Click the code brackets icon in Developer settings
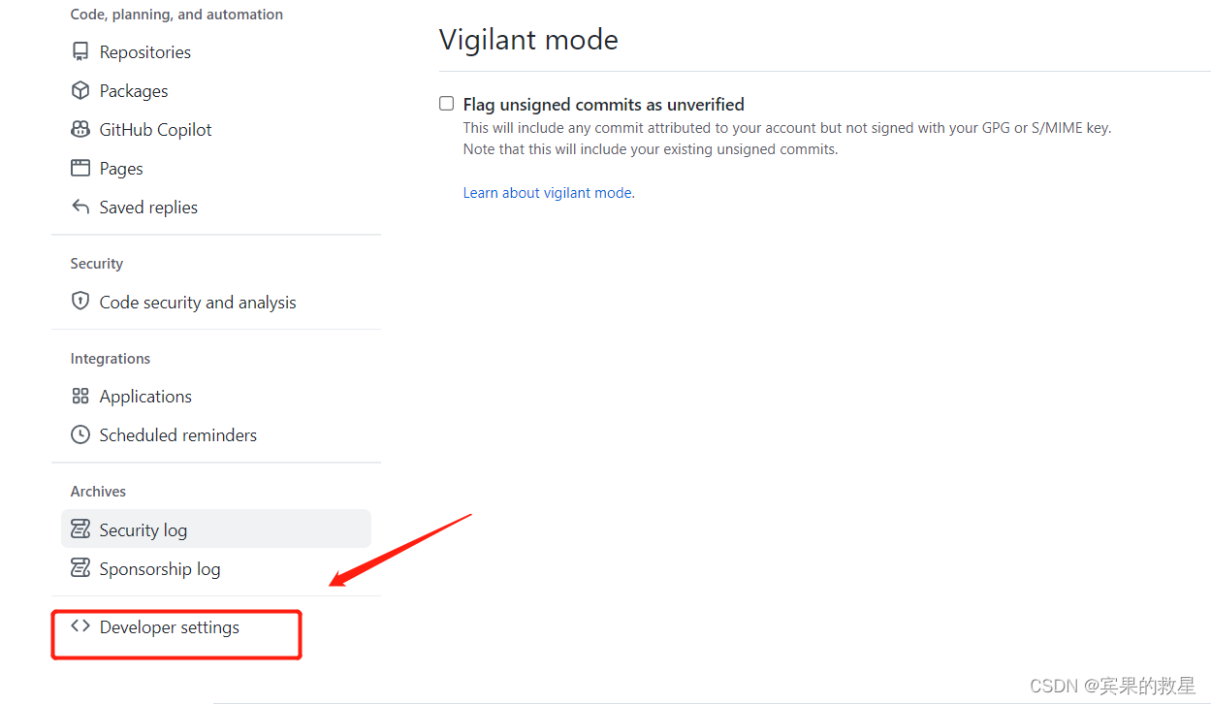This screenshot has height=705, width=1211. click(80, 626)
